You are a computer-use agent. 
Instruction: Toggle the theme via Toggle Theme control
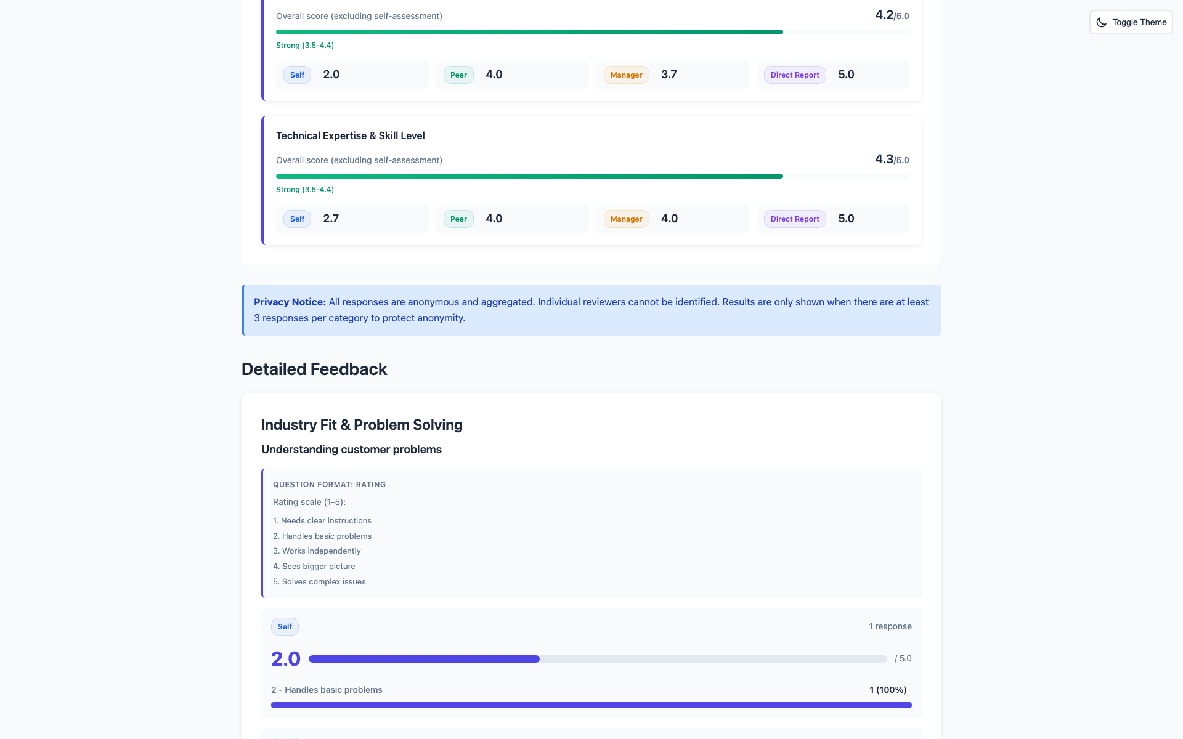(1131, 22)
